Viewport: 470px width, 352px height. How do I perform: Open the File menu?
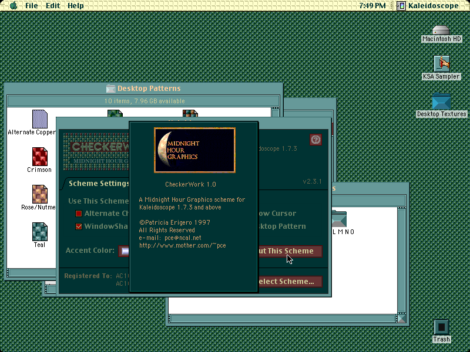click(x=32, y=5)
